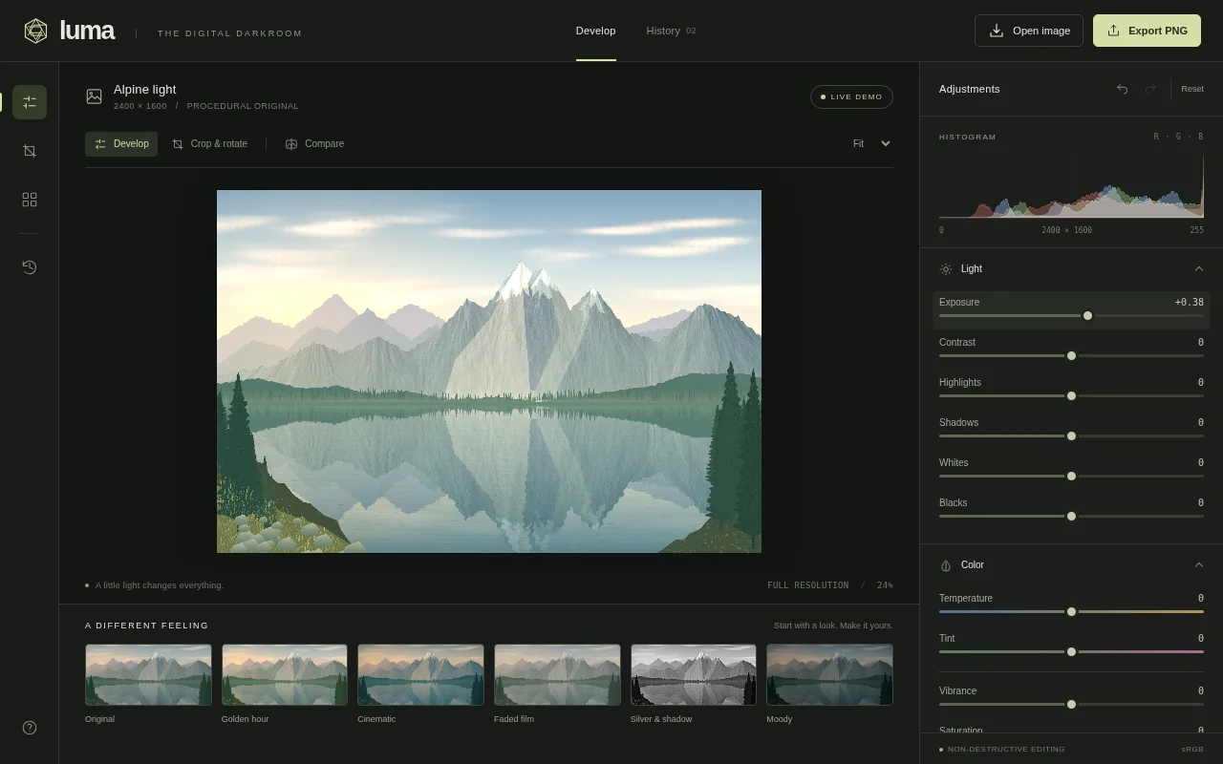Reset all adjustments
The image size is (1223, 764).
1192,89
